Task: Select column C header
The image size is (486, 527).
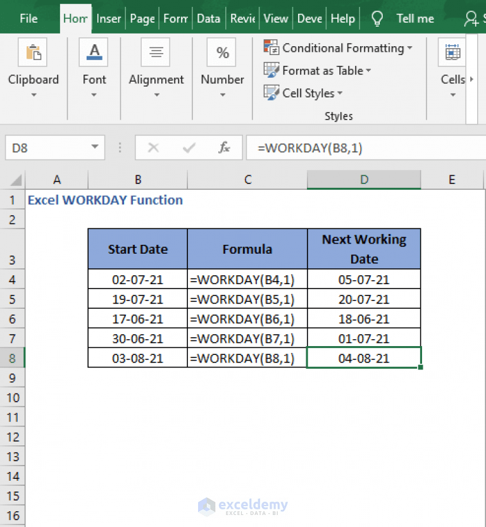Action: (247, 180)
